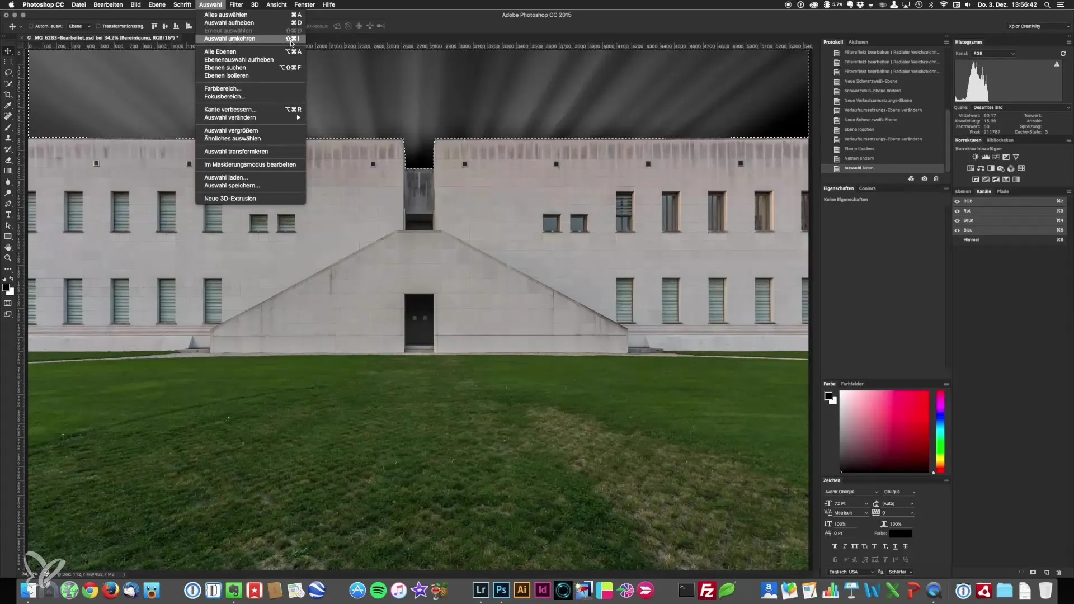Choose Auswahl speichern... menu entry
The height and width of the screenshot is (604, 1074).
(x=251, y=186)
